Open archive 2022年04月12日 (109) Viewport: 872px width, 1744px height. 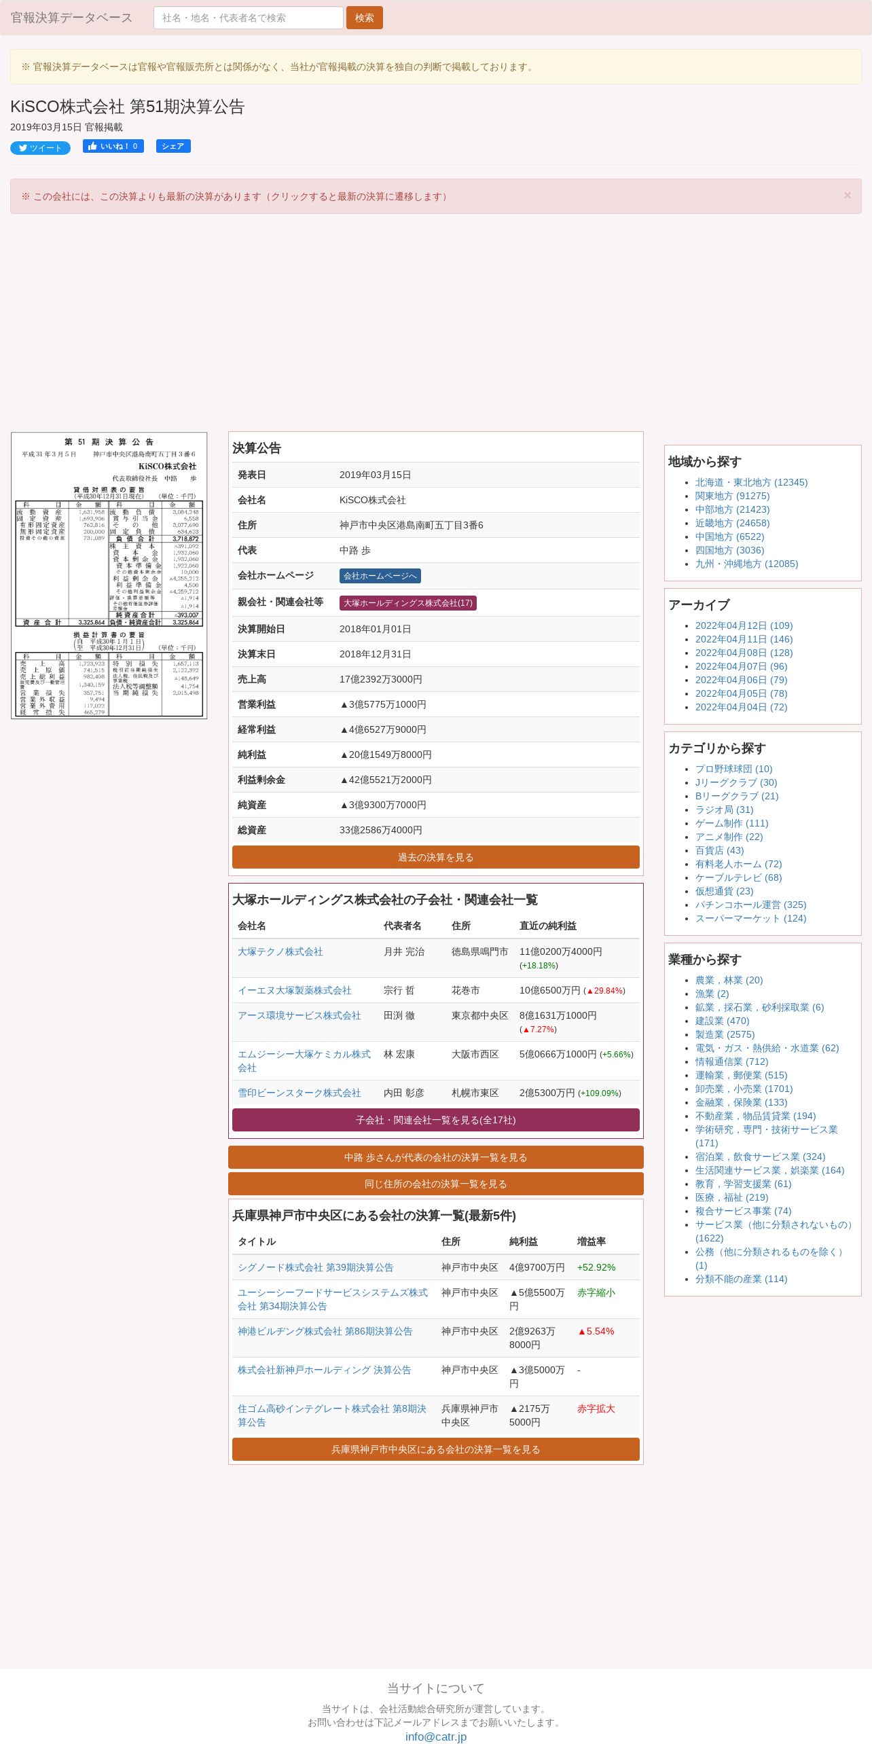pyautogui.click(x=744, y=625)
